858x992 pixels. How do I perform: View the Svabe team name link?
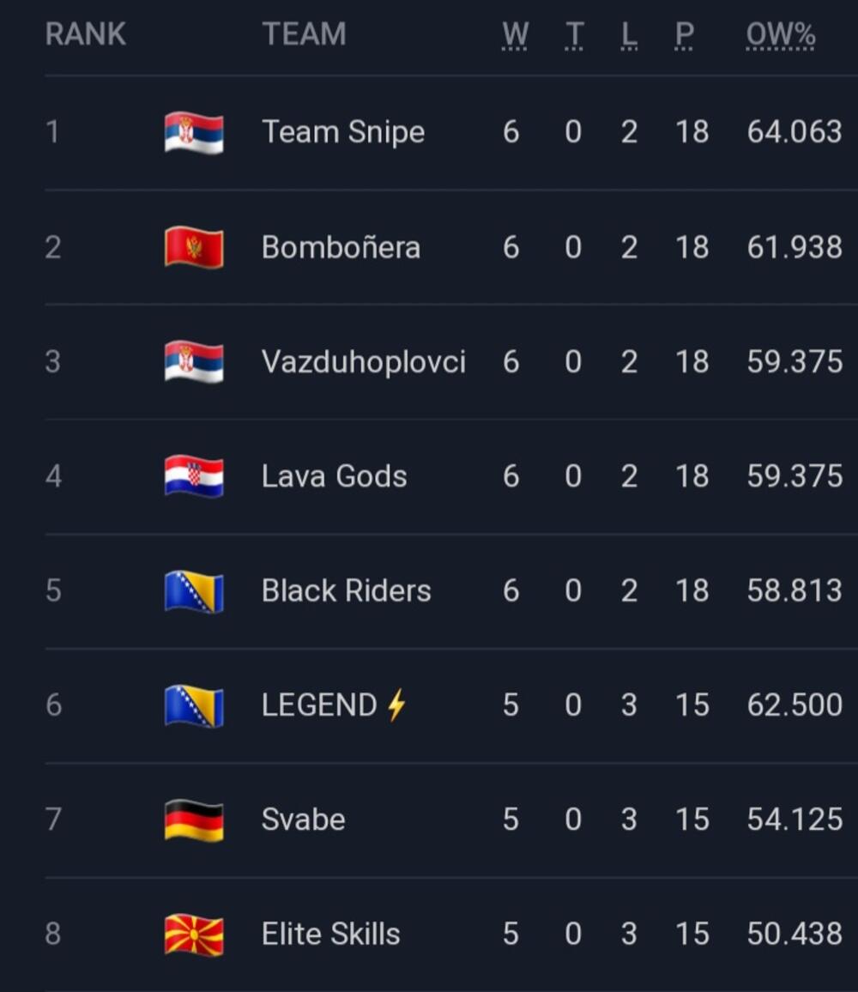pyautogui.click(x=303, y=820)
